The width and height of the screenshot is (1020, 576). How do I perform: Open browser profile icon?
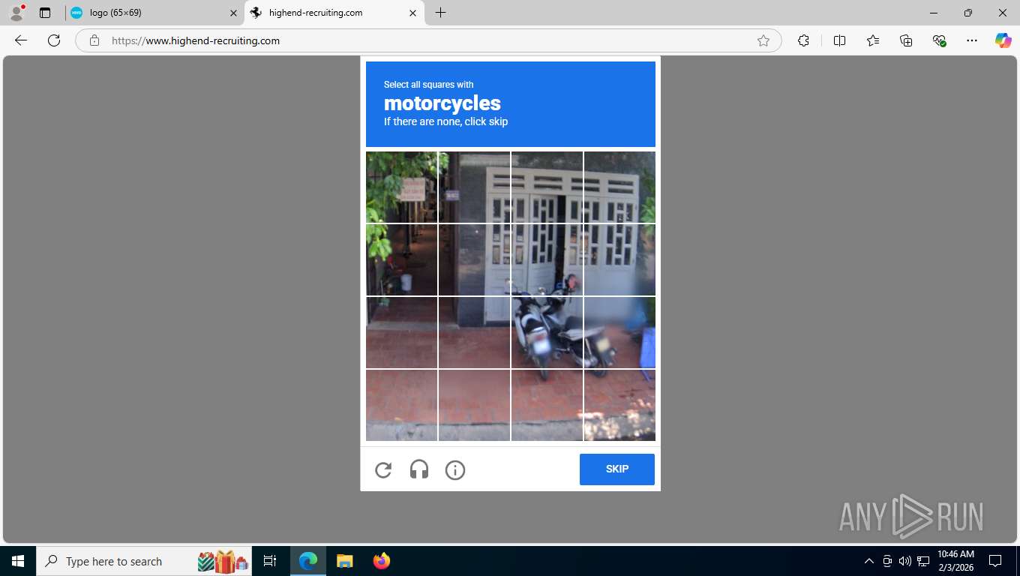(x=16, y=12)
